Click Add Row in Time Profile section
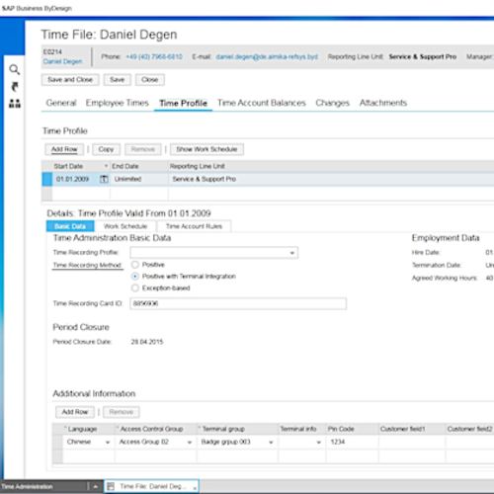This screenshot has height=494, width=494. point(64,149)
